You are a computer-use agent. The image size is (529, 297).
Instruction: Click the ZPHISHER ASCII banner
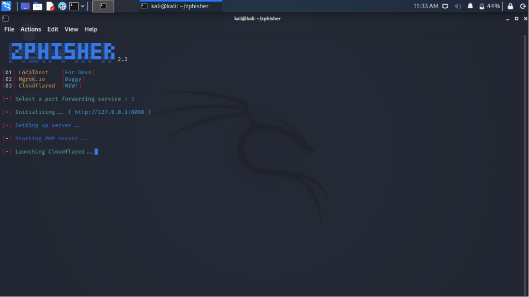(62, 52)
